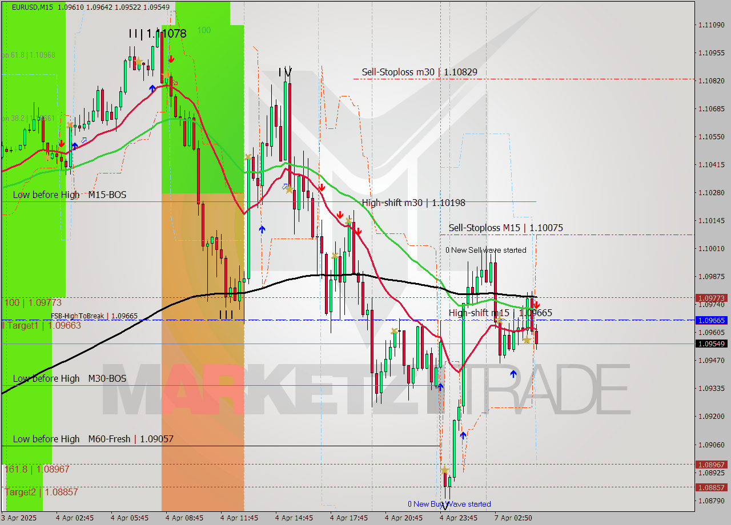Select the blue up arrow below the 4 Apr 14:45 candles
The width and height of the screenshot is (731, 525).
coord(262,228)
